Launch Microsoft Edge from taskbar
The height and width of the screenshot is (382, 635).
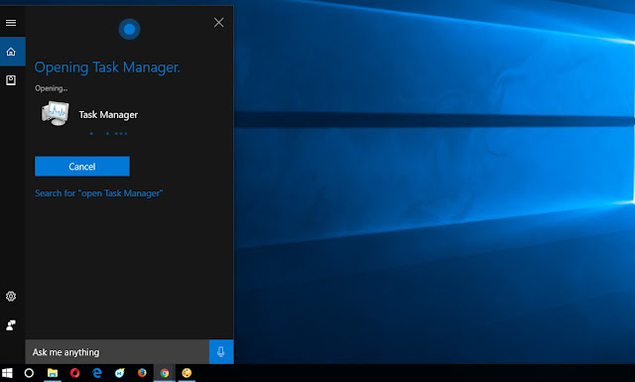pyautogui.click(x=97, y=373)
